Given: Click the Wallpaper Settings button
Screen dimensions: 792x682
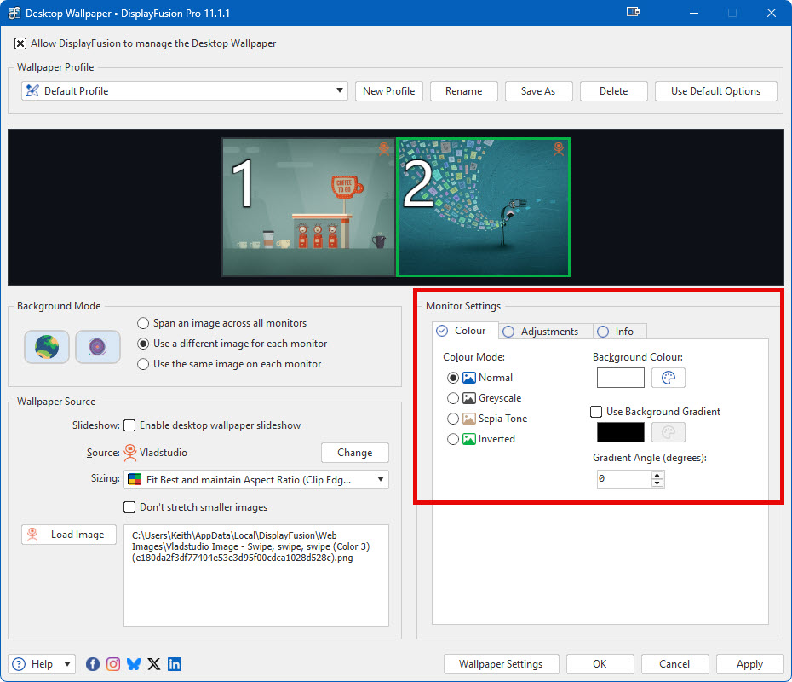Looking at the screenshot, I should point(501,664).
